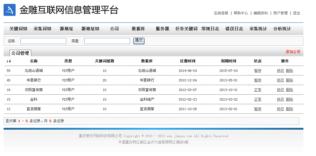Open the 任务关键词 menu item

coord(186,29)
